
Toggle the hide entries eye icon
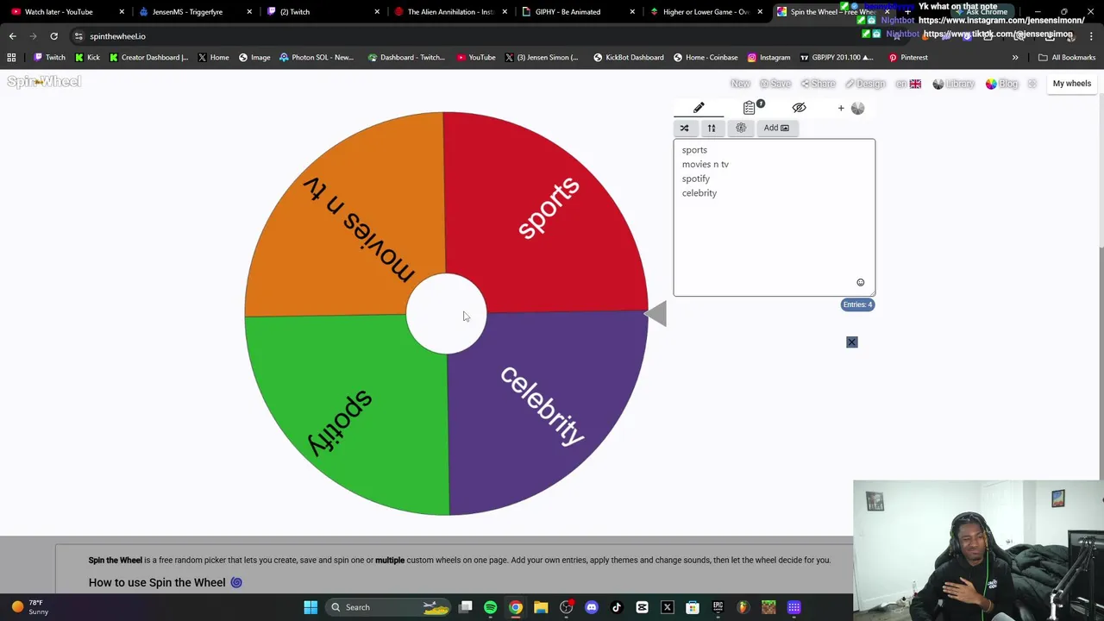click(799, 108)
